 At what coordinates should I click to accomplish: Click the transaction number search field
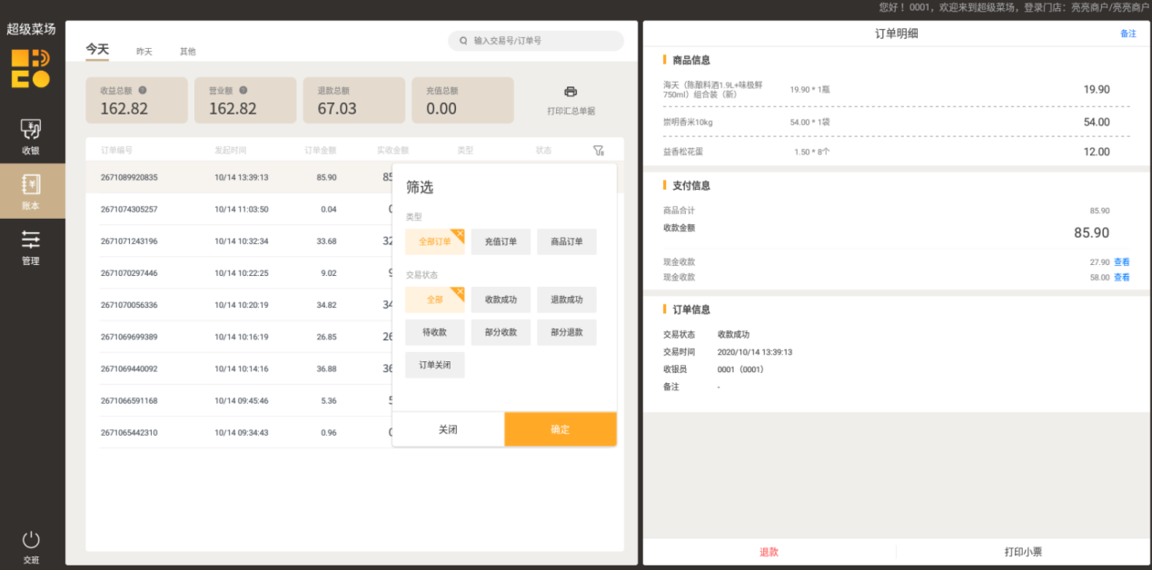pyautogui.click(x=536, y=41)
